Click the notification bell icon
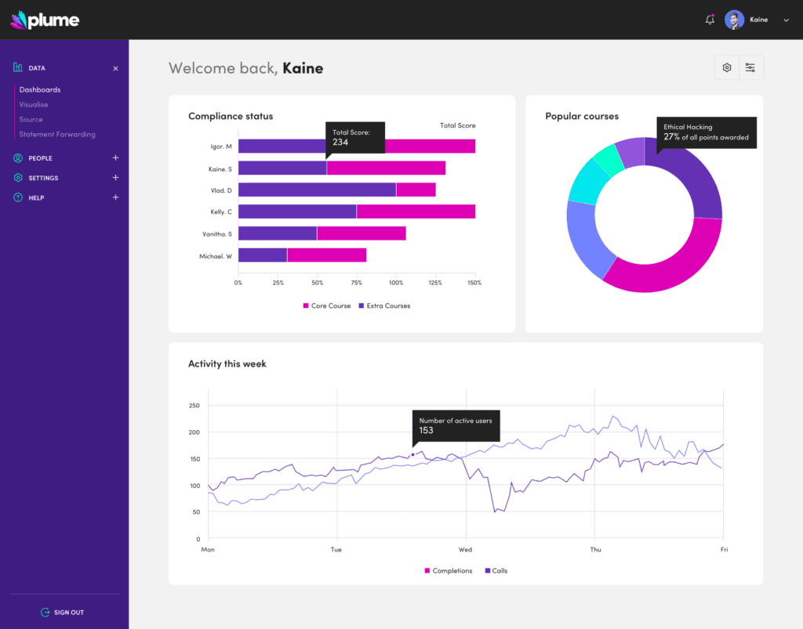This screenshot has height=629, width=803. pos(710,20)
